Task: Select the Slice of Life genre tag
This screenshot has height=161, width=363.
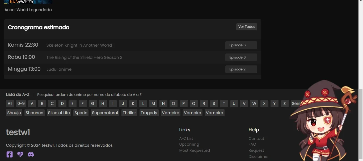Action: [59, 113]
